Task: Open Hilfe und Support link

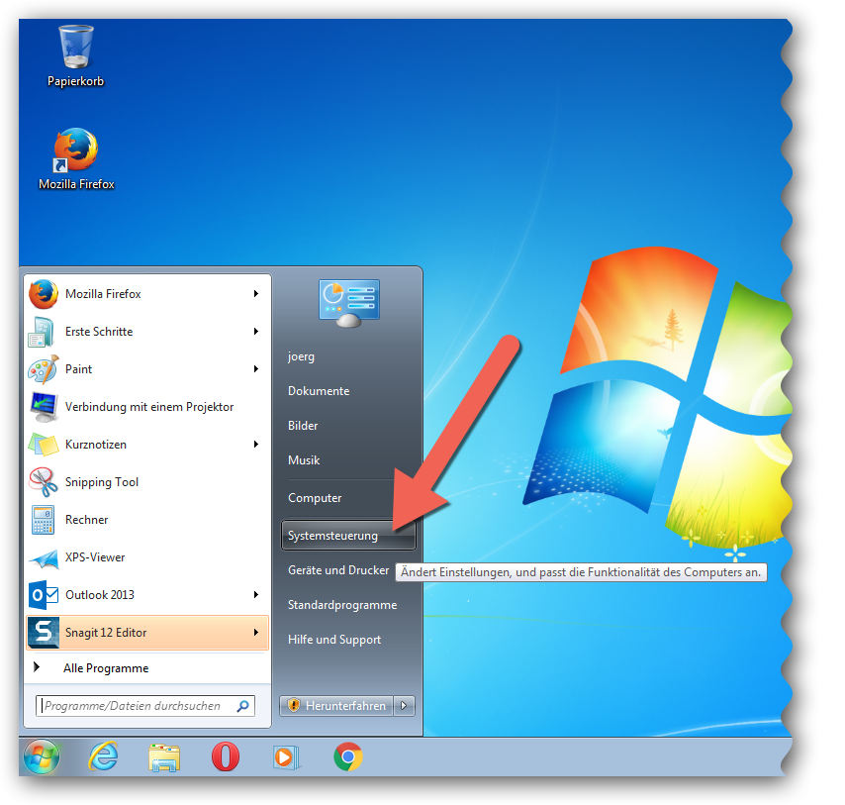Action: [334, 640]
